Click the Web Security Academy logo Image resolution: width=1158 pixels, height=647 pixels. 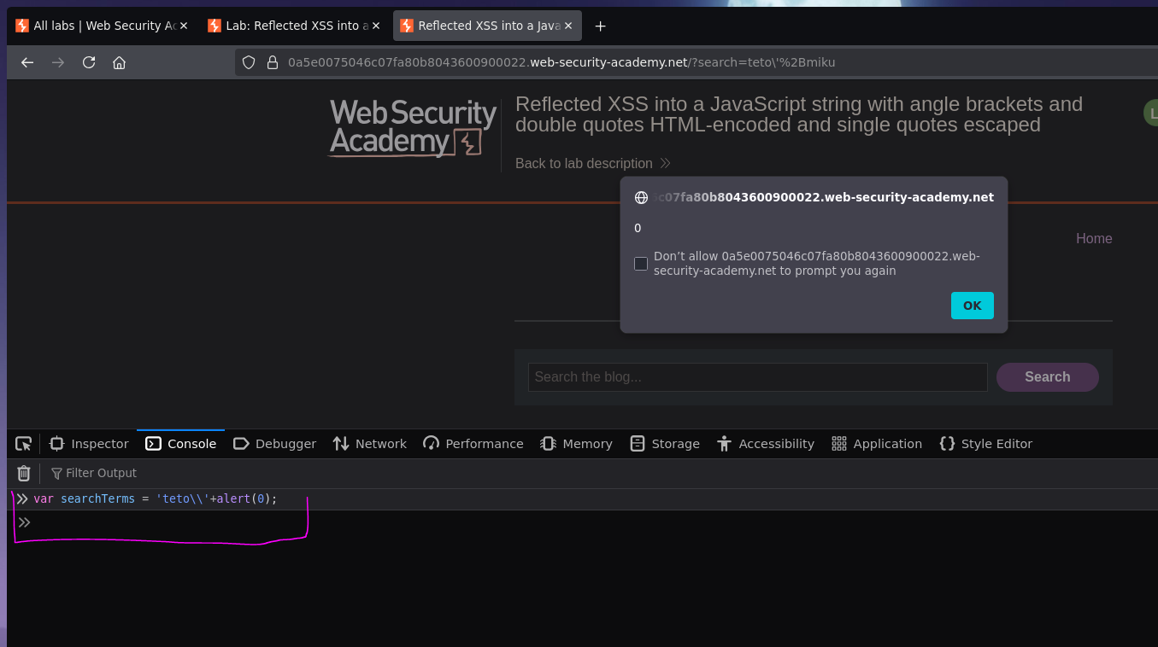point(413,128)
